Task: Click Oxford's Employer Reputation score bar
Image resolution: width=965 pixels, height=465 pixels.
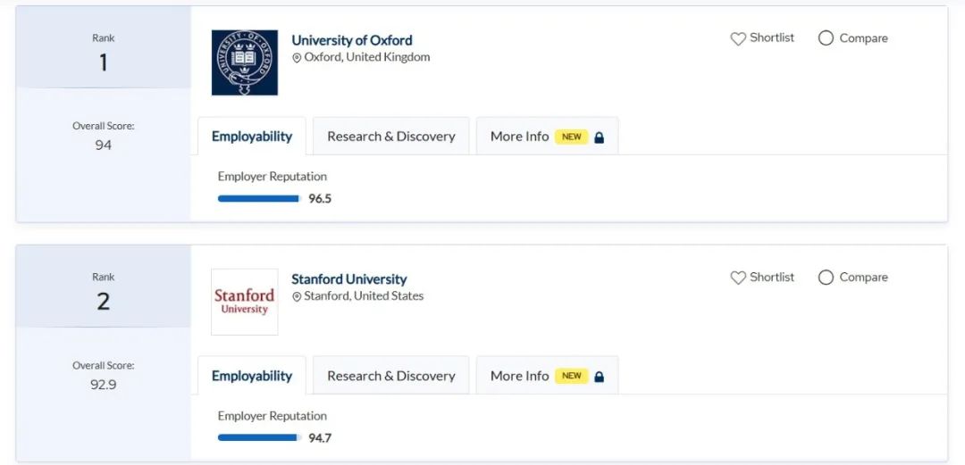Action: (x=259, y=199)
